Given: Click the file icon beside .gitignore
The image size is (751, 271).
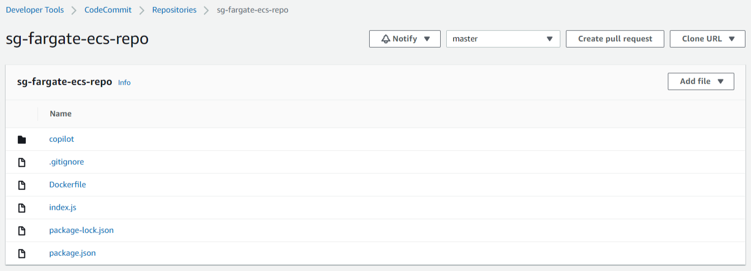Looking at the screenshot, I should 22,163.
